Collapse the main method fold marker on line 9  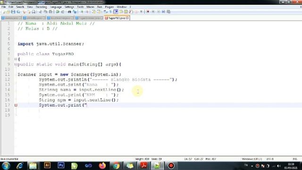tap(16, 64)
